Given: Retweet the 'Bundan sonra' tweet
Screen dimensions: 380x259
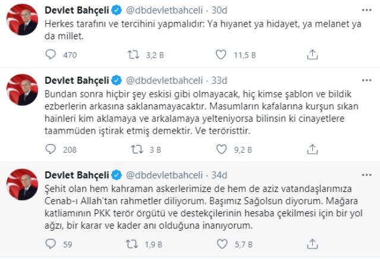Looking at the screenshot, I should [x=135, y=150].
